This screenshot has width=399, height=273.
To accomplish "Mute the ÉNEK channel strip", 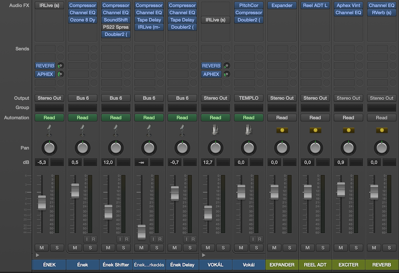I will (41, 248).
